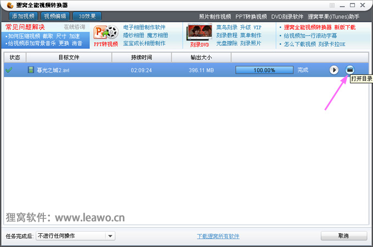Viewport: 373px width, 247px height.
Task: Click the 100.00% progress bar
Action: 264,70
